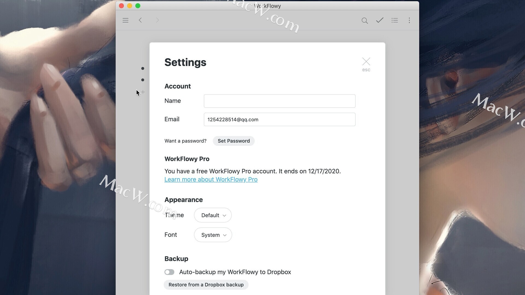
Task: Click the Appearance section heading
Action: pos(183,200)
